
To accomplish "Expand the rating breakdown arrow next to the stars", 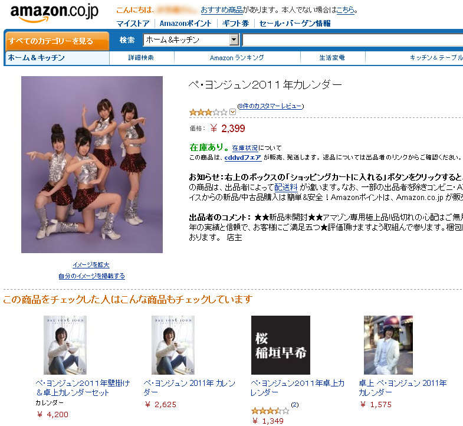I will [x=233, y=112].
